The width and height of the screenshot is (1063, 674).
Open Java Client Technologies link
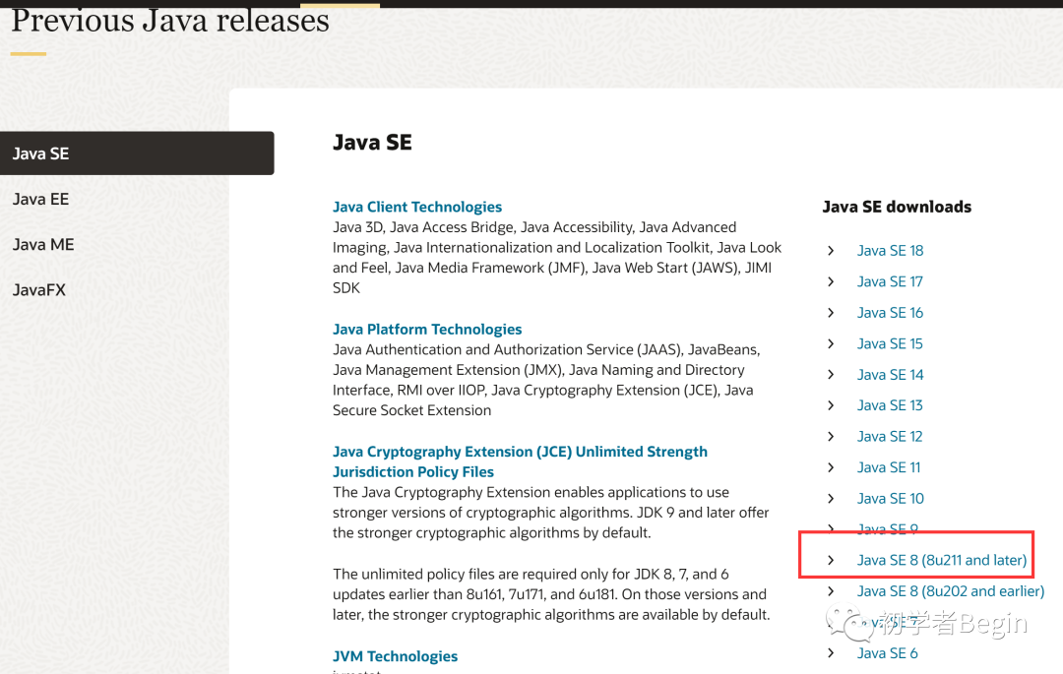(417, 207)
